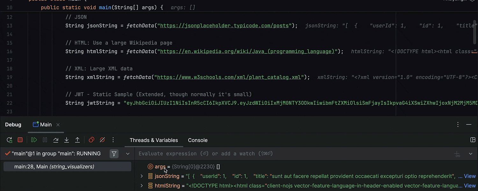Toggle the debugger layout settings icon
The image size is (478, 191).
pyautogui.click(x=473, y=140)
